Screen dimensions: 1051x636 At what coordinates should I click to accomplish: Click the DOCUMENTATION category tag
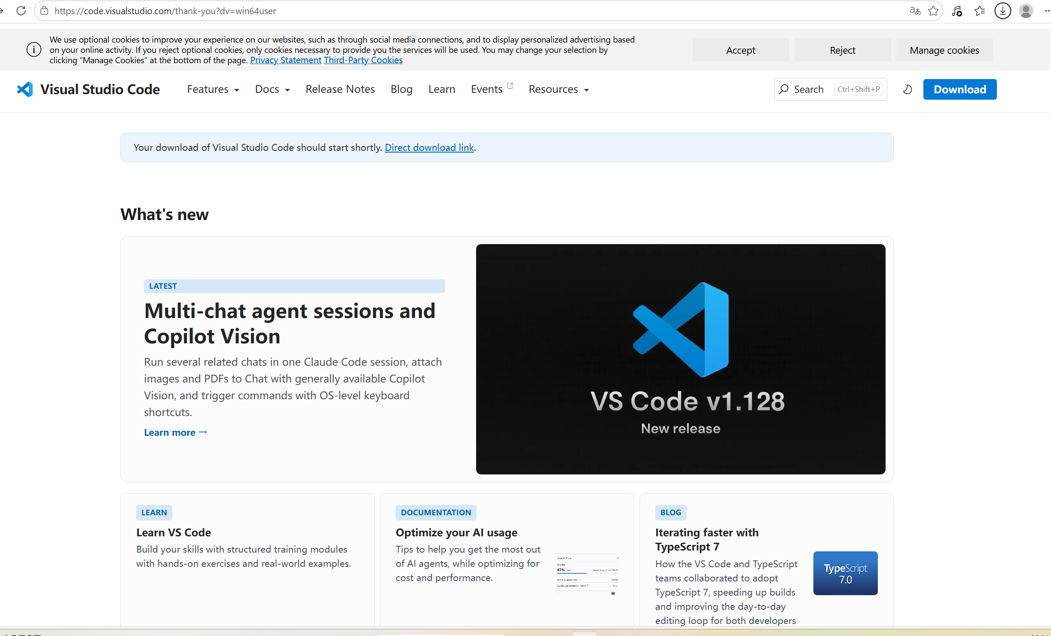(436, 512)
